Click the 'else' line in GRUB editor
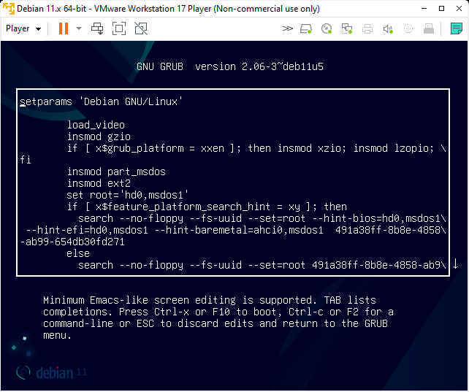 pyautogui.click(x=78, y=253)
